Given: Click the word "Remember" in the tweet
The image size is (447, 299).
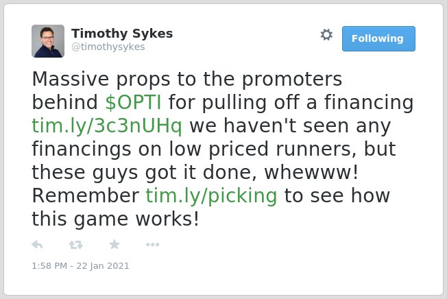Looking at the screenshot, I should click(x=86, y=195).
